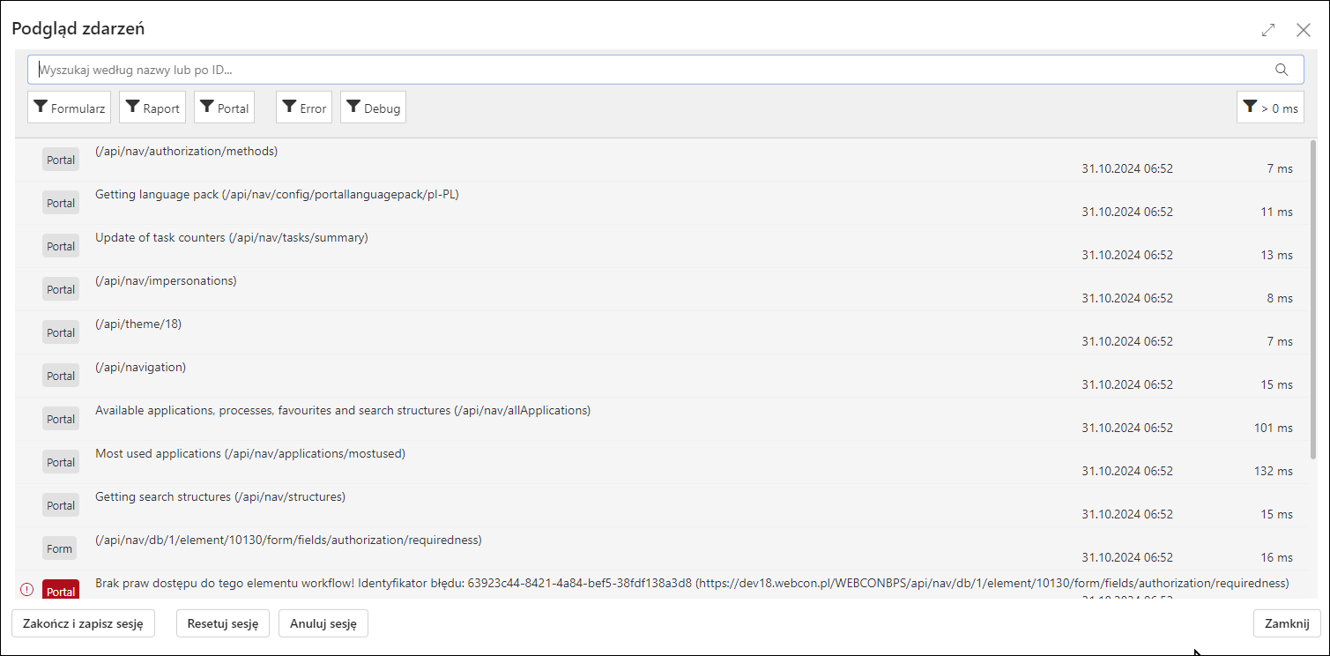Click the Podgląd zdarzeń dialog title

[78, 28]
